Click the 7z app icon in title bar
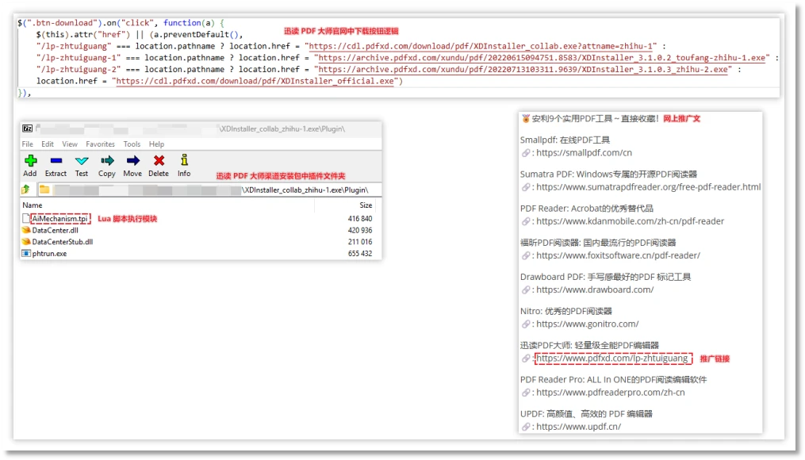 pos(27,128)
